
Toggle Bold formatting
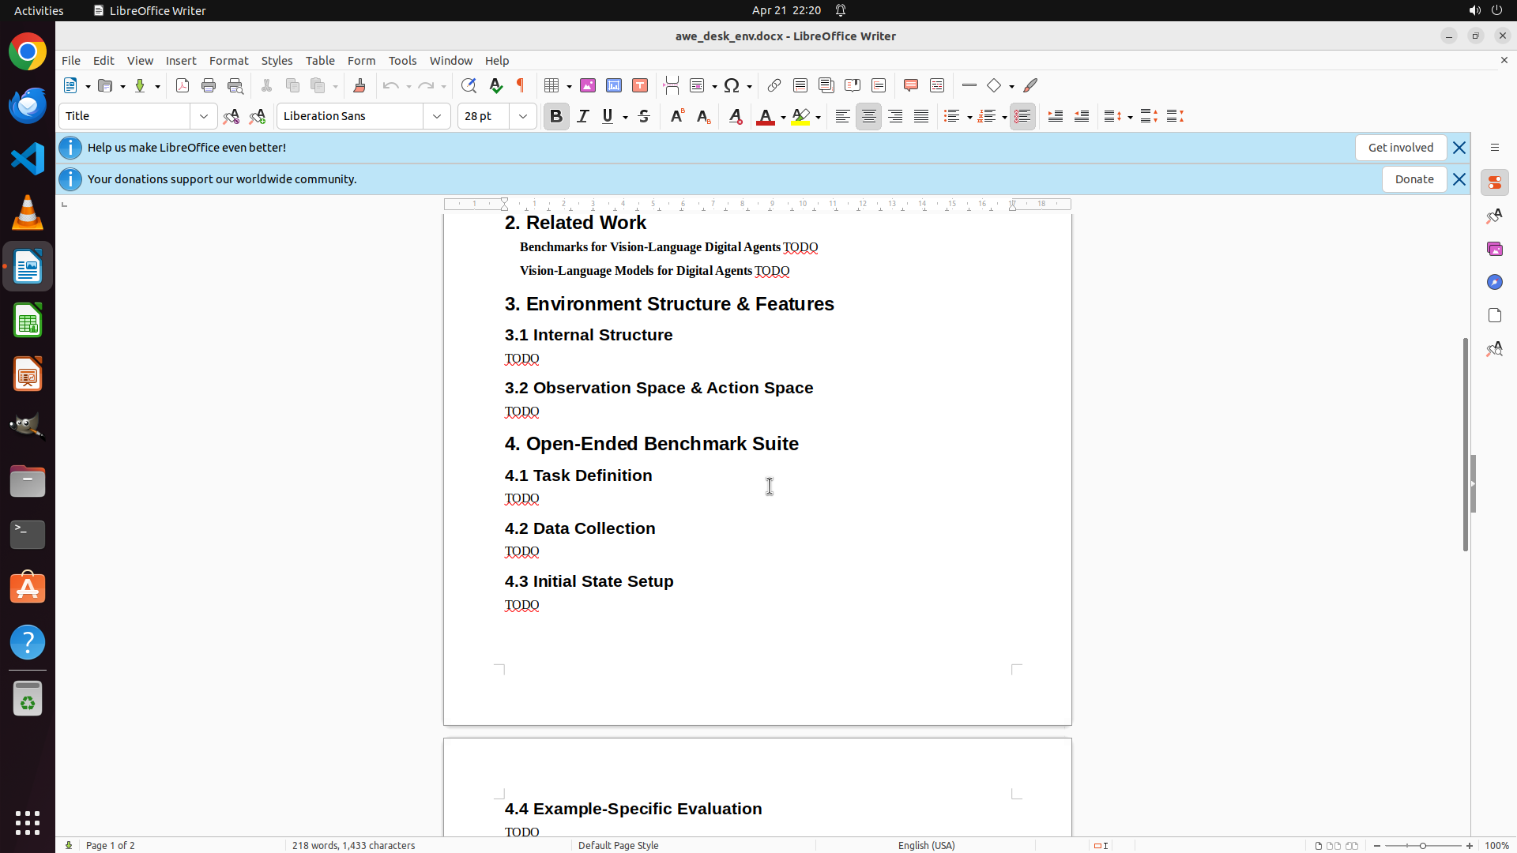coord(556,116)
